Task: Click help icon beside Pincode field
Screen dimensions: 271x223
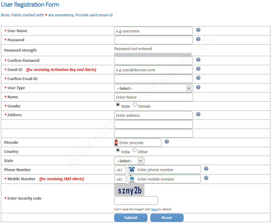Action: [x=167, y=142]
